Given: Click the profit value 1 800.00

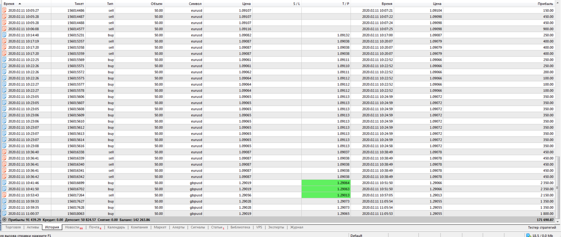Looking at the screenshot, I should click(x=547, y=214).
